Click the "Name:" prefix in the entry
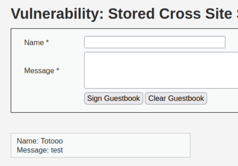This screenshot has width=238, height=166. click(x=28, y=141)
